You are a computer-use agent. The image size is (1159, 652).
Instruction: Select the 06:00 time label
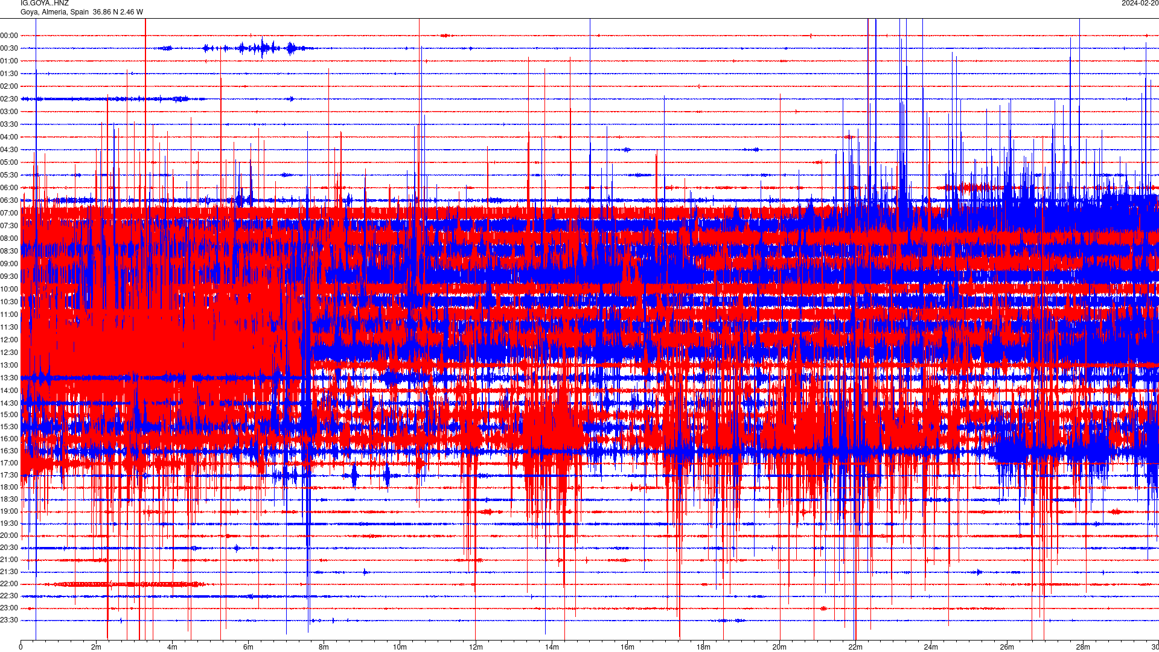9,188
